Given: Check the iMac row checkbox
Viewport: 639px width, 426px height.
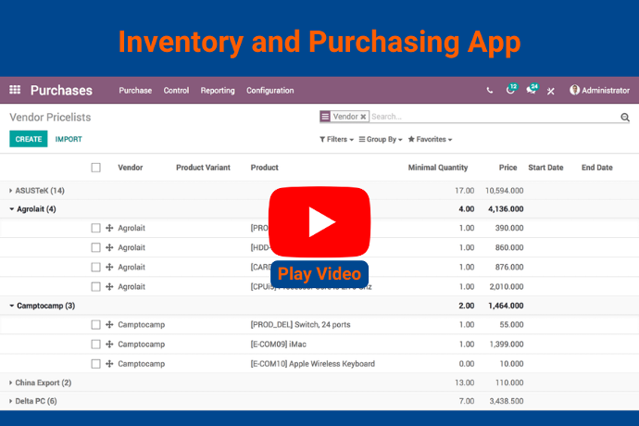Looking at the screenshot, I should pyautogui.click(x=95, y=345).
